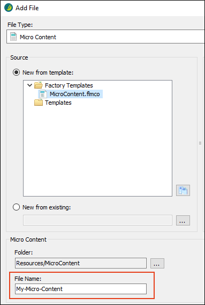Click the manage templates icon button
Viewport: 205px width, 305px height.
pos(183,191)
